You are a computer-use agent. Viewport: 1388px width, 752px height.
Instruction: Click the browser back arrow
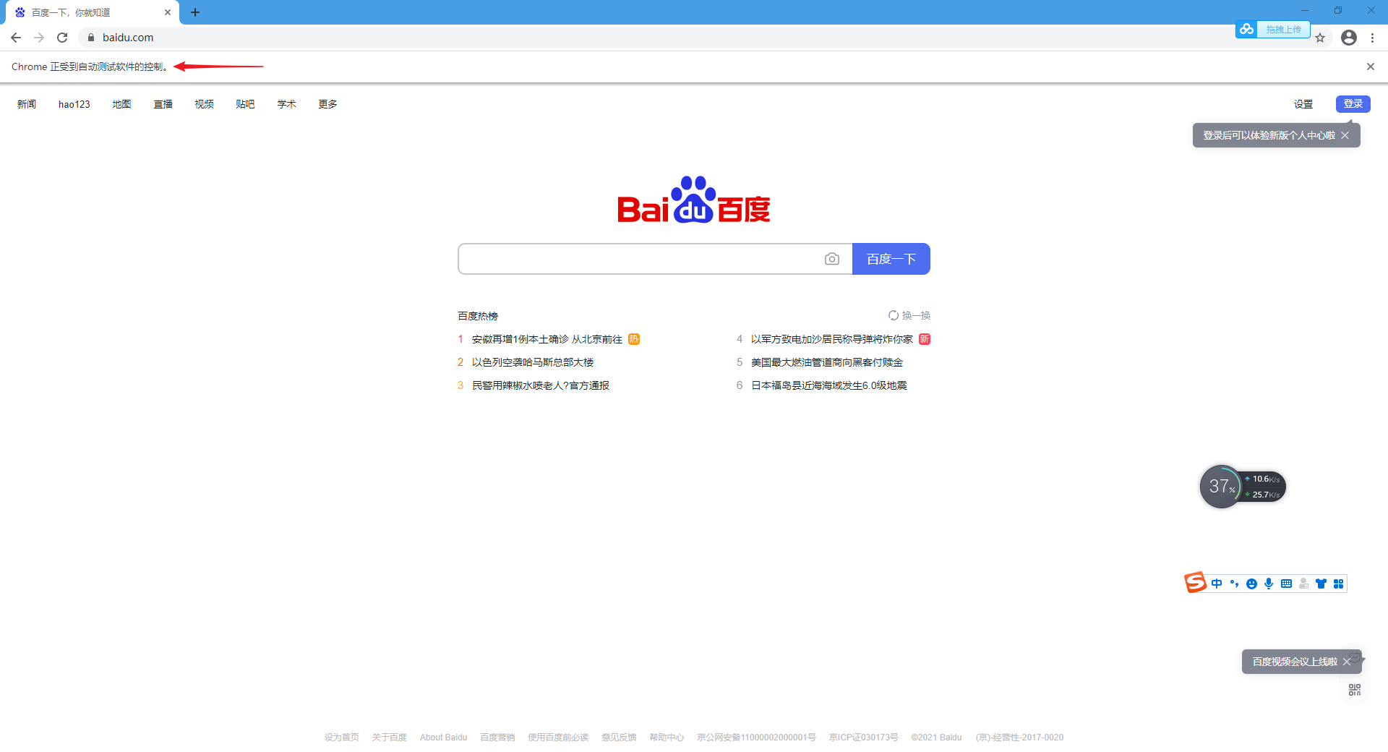click(16, 38)
